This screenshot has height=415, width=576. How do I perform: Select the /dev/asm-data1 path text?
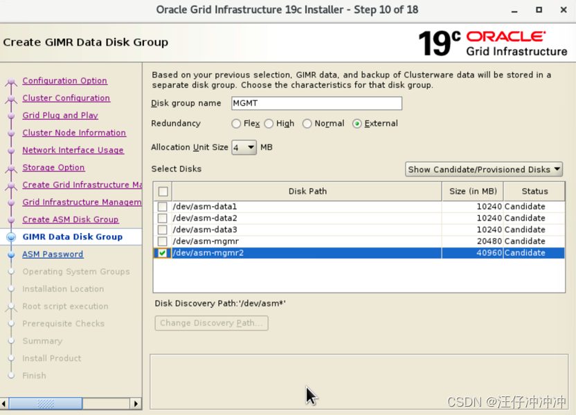tap(205, 207)
